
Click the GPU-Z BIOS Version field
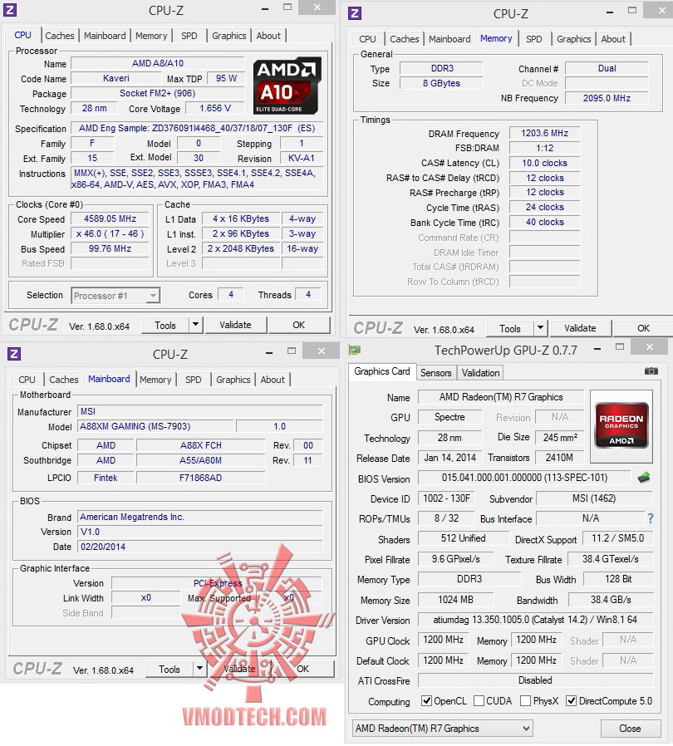(x=524, y=478)
